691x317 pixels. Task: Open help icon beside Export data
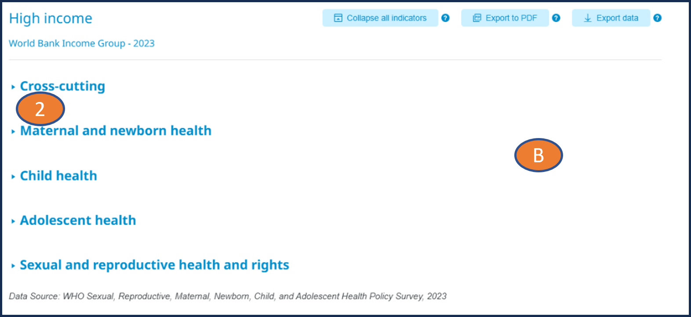(658, 18)
